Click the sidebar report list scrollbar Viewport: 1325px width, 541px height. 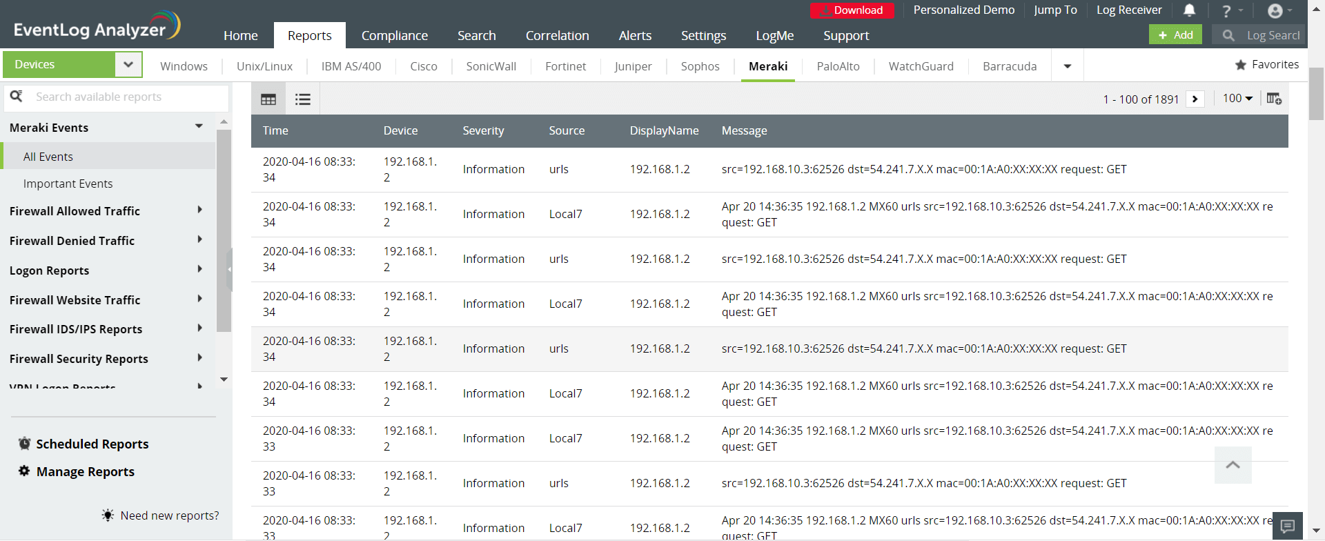[x=224, y=230]
